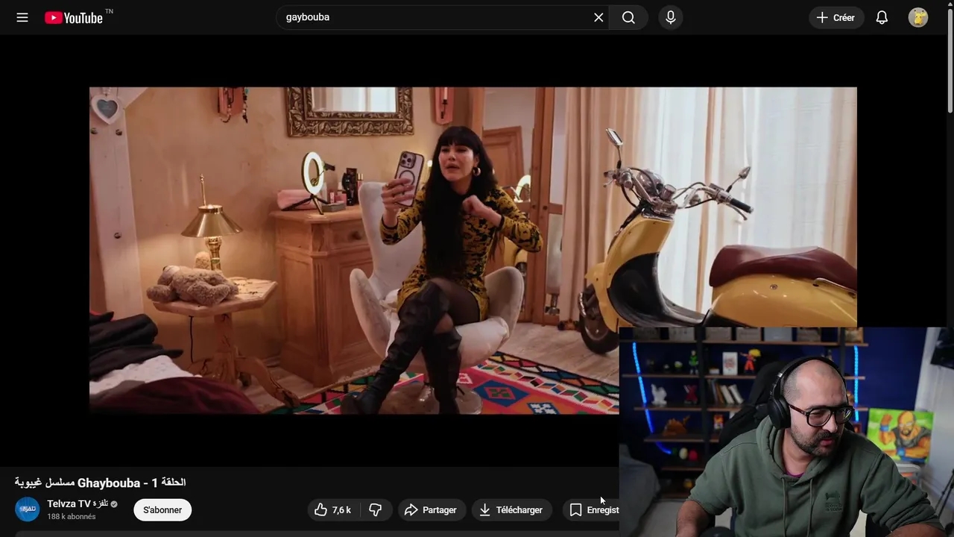Dislike the video

coord(376,510)
